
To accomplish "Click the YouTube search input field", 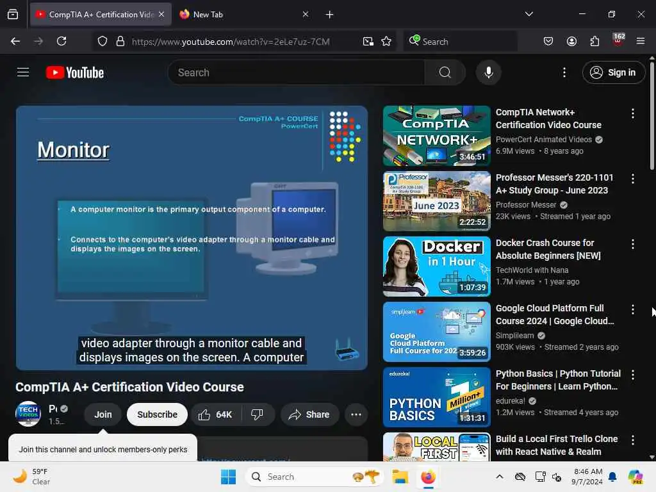I will coord(296,72).
